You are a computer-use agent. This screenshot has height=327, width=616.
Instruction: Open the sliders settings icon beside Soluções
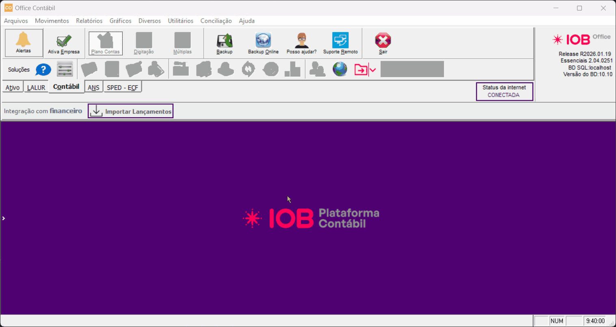click(65, 69)
